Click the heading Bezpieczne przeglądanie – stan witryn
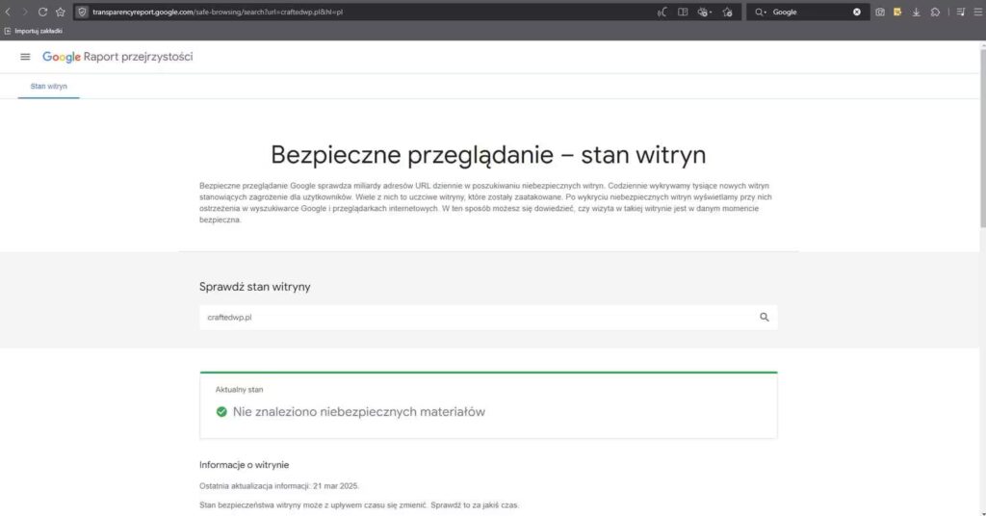This screenshot has height=516, width=986. click(x=488, y=155)
